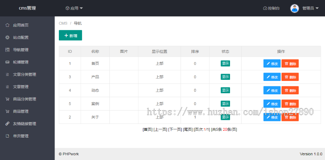Edit the 案例 row with 修改
Screen dimensions: 325x160
click(x=272, y=104)
